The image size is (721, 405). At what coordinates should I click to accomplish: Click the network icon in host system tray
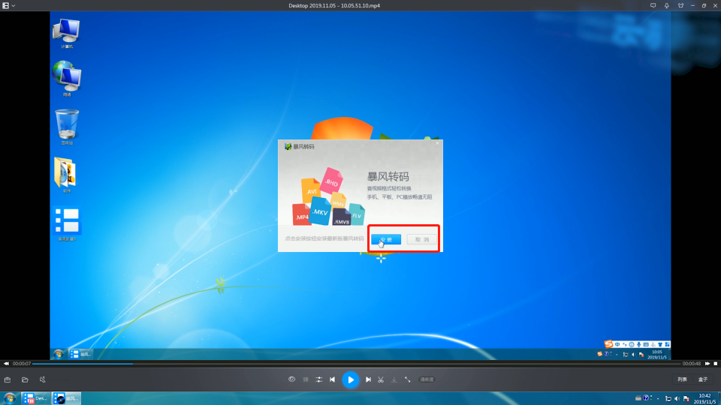point(668,398)
